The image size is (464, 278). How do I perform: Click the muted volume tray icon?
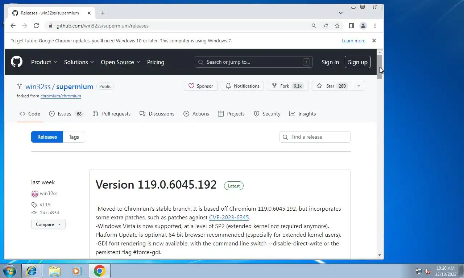pos(427,271)
